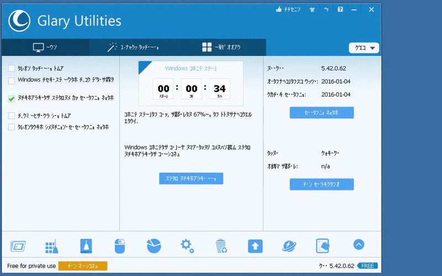Open the last tablet-shaped dock tool icon

[x=323, y=246]
